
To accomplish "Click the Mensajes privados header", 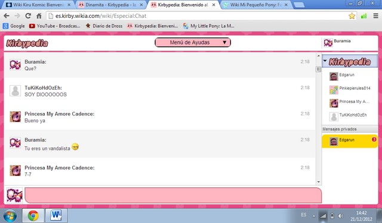I will pos(350,129).
